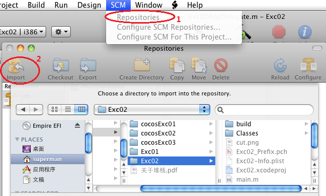
Task: Click the right column vertical scrollbar thumb
Action: point(314,135)
